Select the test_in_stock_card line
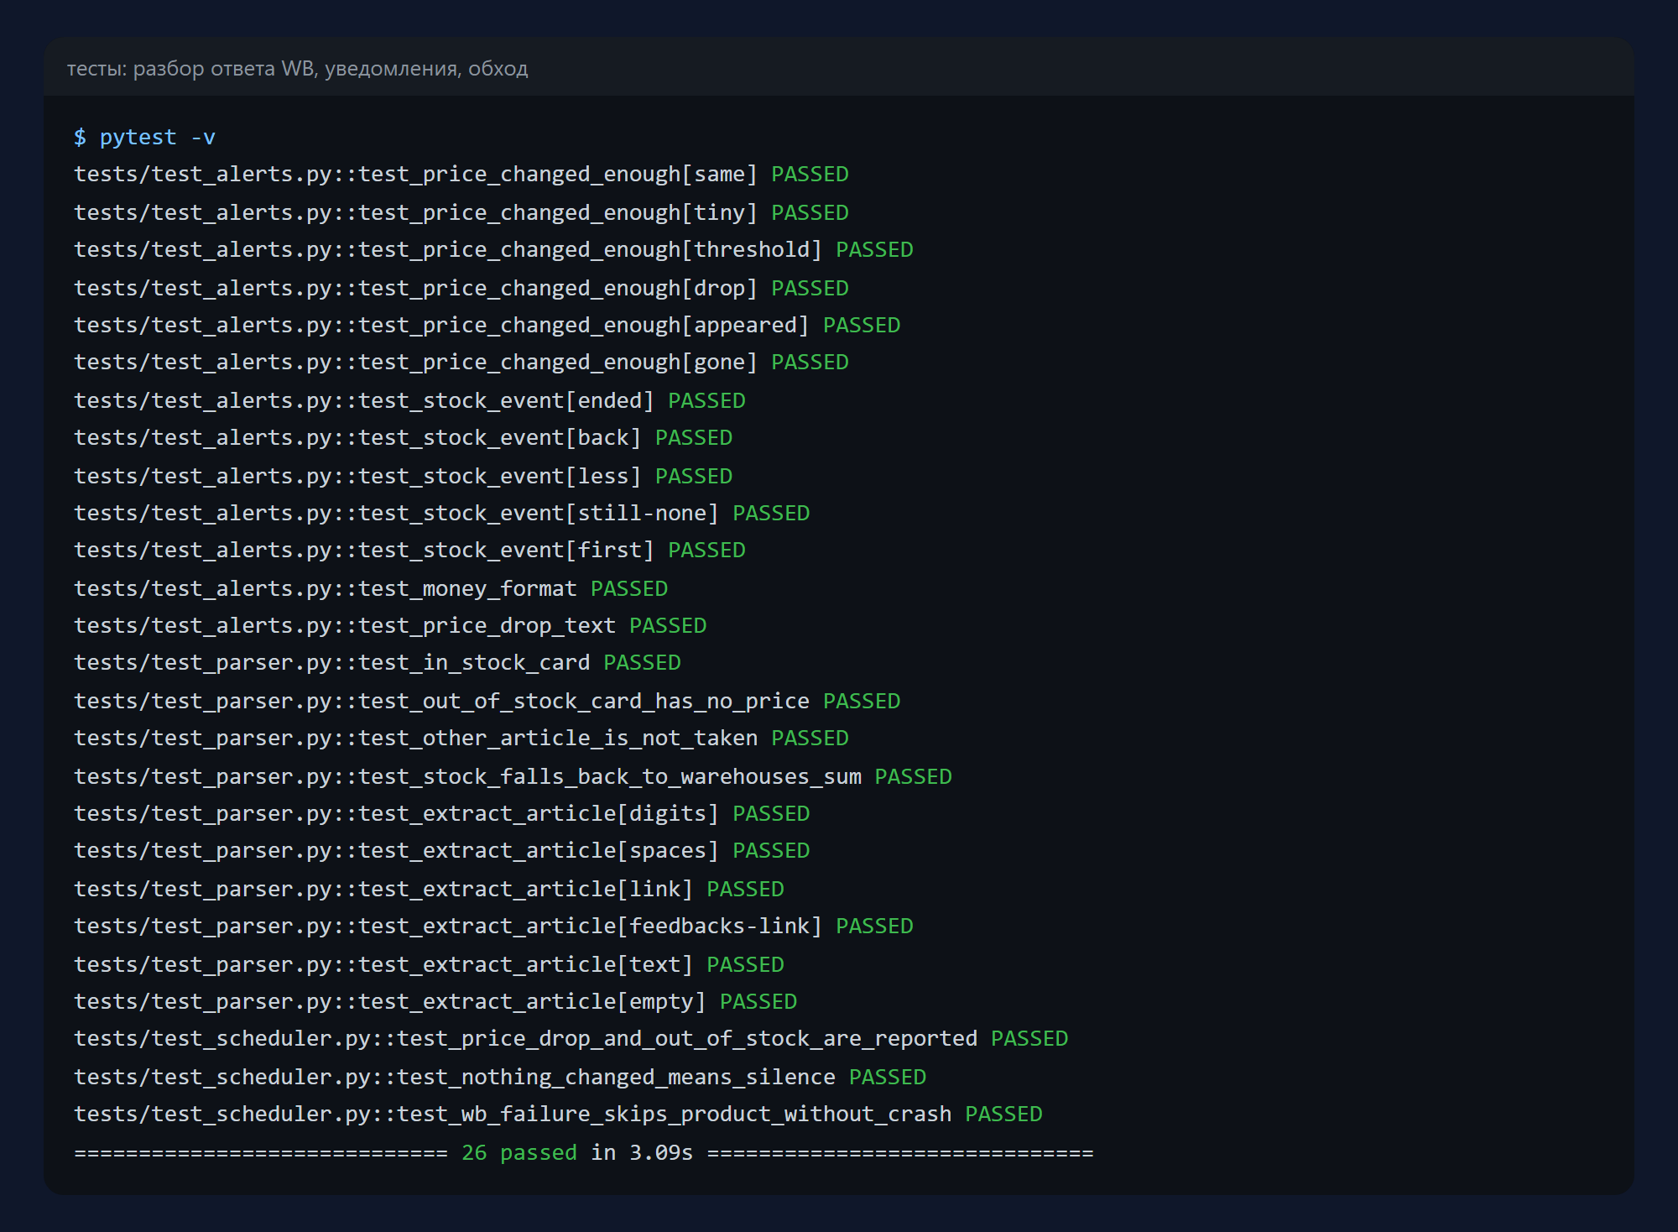Screen dimensions: 1678x1232 [378, 663]
